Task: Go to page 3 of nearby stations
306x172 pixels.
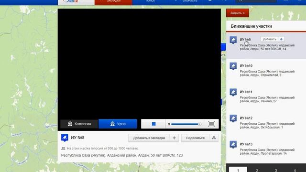Action: pos(276,170)
